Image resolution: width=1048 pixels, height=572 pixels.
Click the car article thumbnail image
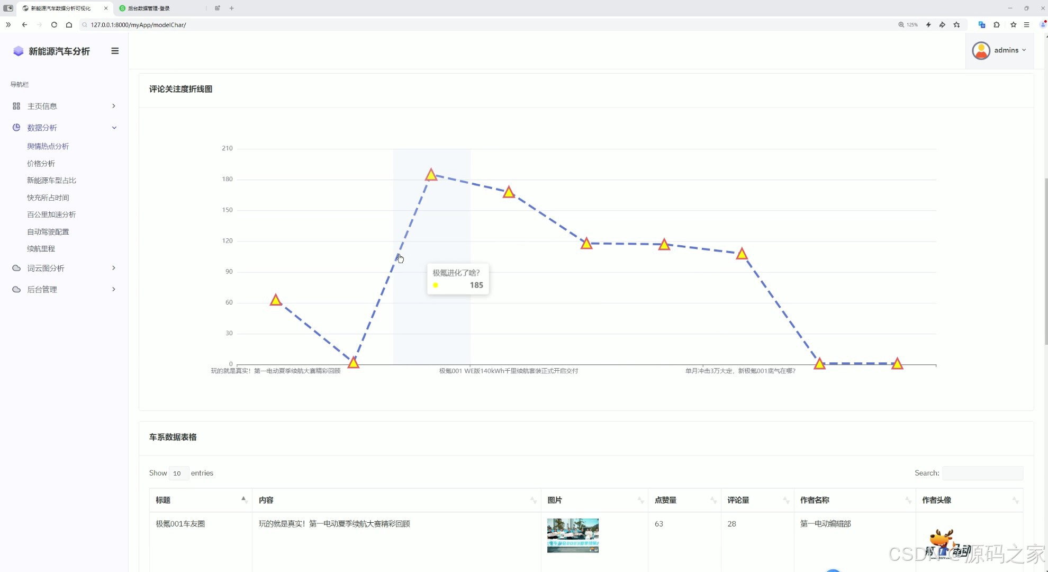(573, 535)
